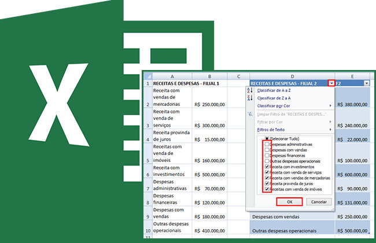Click the sort Z to A icon
The image size is (376, 243).
pos(250,98)
